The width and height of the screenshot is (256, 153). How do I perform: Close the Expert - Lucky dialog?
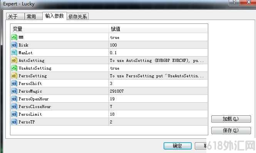248,2
